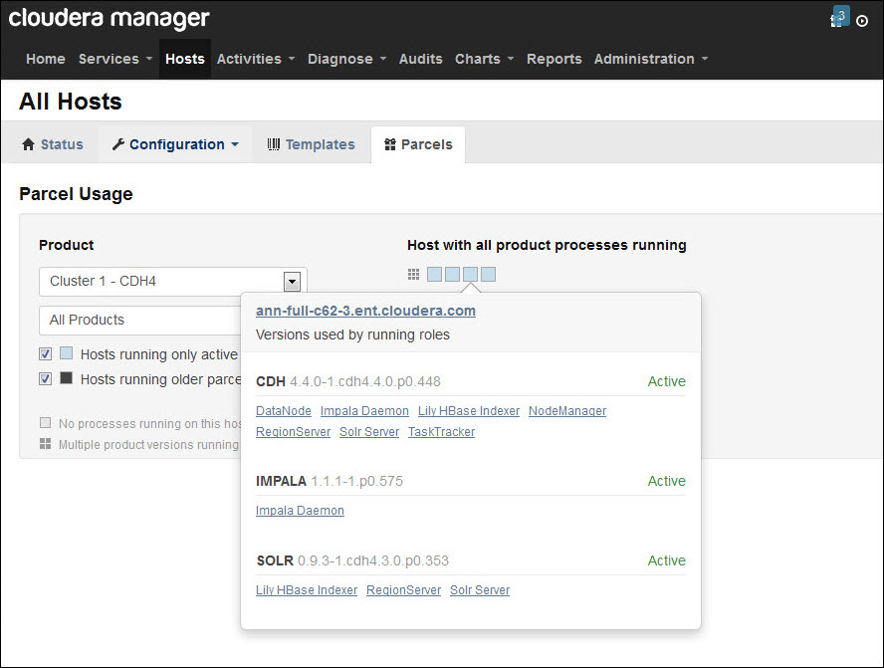The width and height of the screenshot is (884, 668).
Task: Open the Cluster 1 - CDH4 dropdown
Action: [173, 282]
